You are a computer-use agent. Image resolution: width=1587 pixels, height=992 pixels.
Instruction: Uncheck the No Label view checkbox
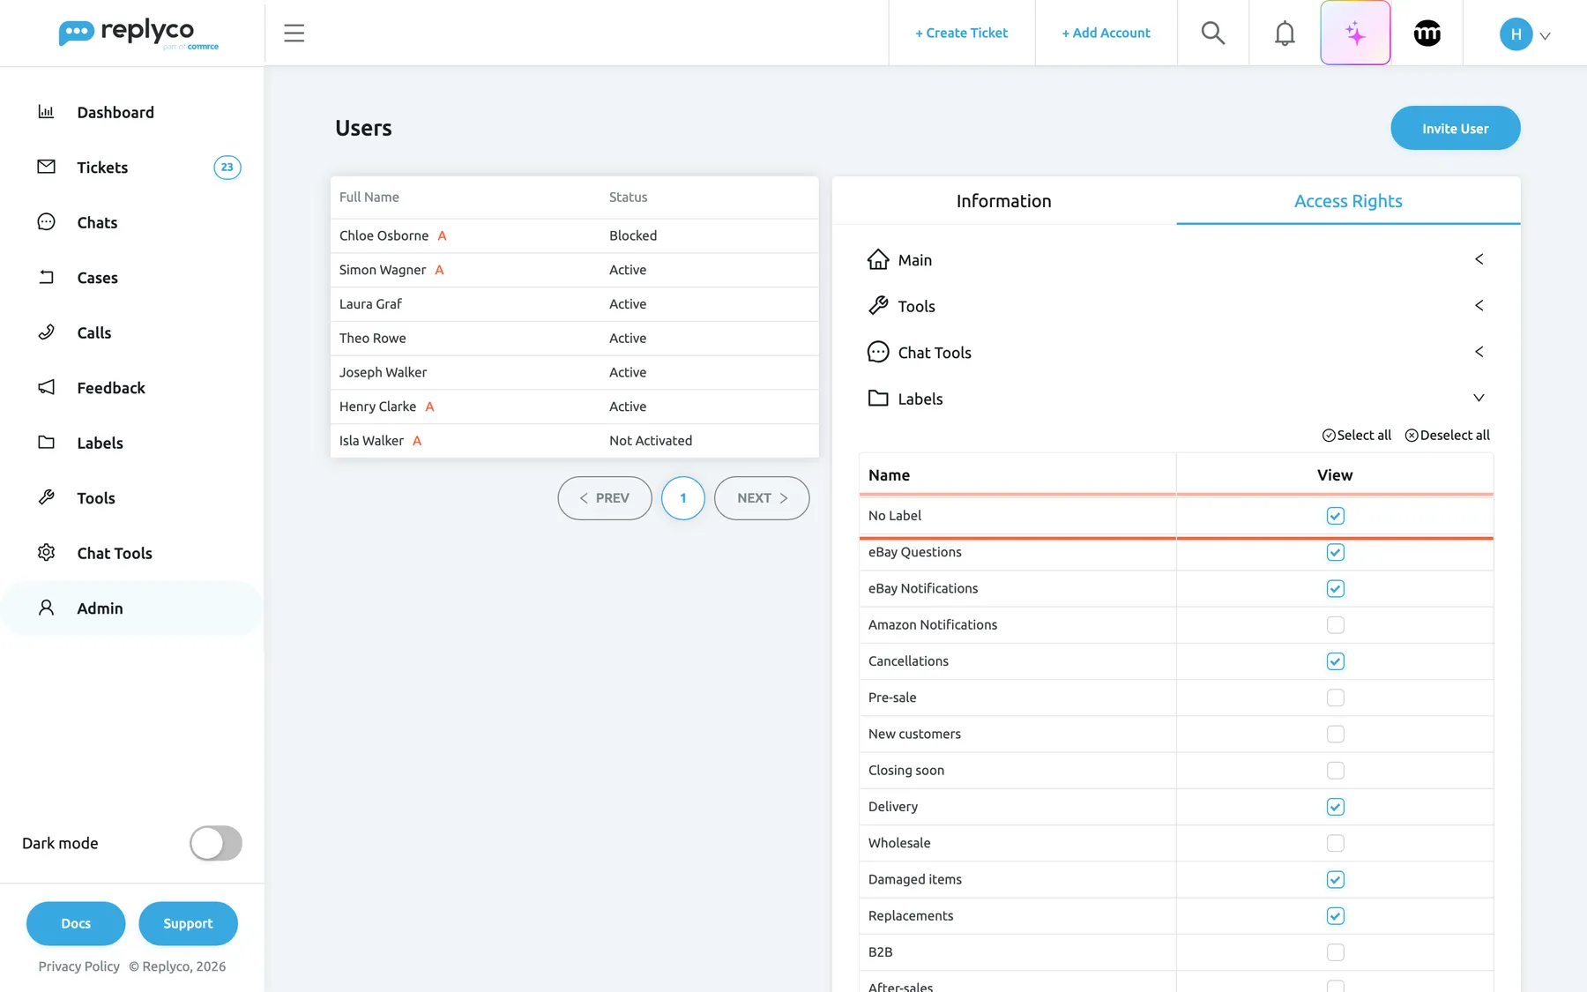pos(1335,516)
